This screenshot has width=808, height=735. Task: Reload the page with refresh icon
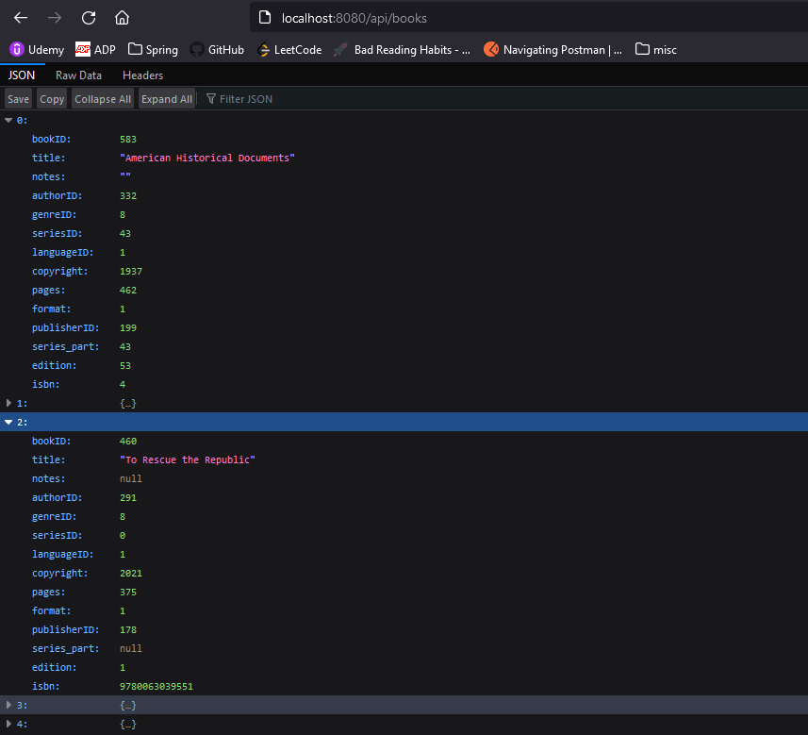(x=89, y=18)
